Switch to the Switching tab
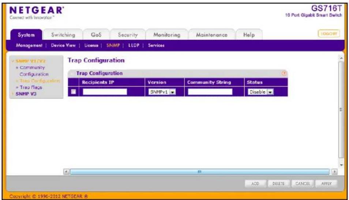The height and width of the screenshot is (200, 349). coord(63,35)
